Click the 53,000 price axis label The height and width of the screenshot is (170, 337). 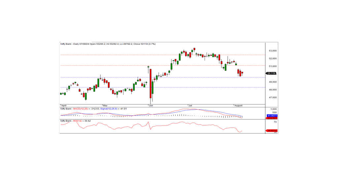[x=272, y=51]
